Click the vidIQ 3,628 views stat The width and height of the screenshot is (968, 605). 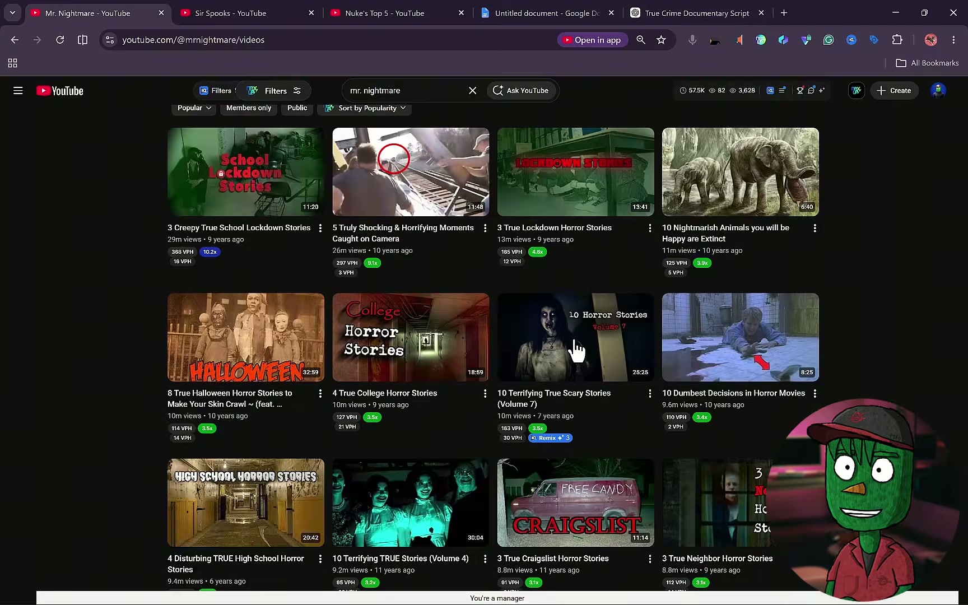742,91
